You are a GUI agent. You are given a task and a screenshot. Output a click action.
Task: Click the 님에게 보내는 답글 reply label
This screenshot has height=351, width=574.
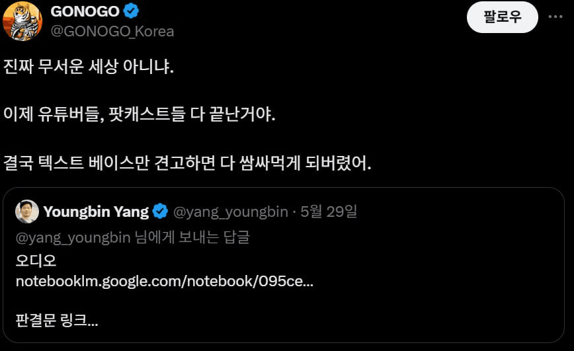pos(192,237)
